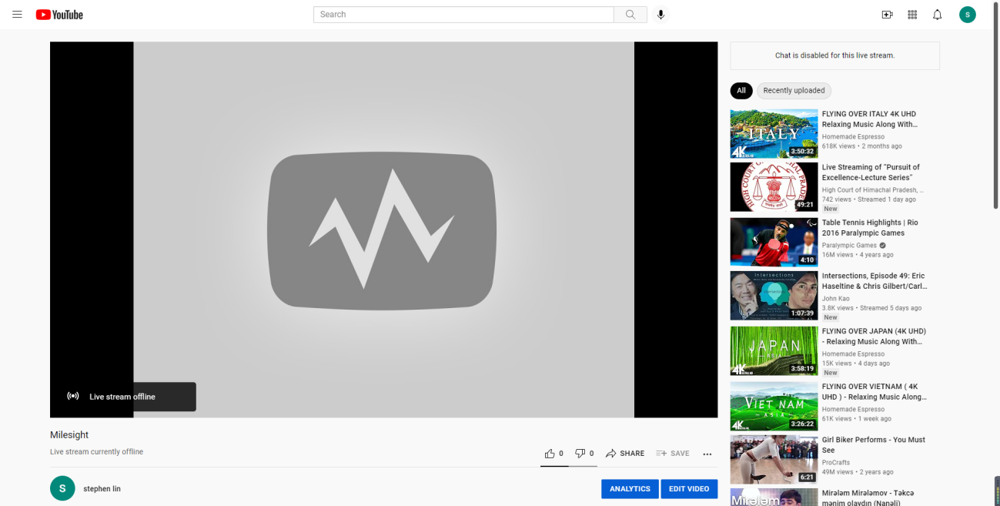Select the Recently uploaded filter chip
The width and height of the screenshot is (1000, 506).
794,91
